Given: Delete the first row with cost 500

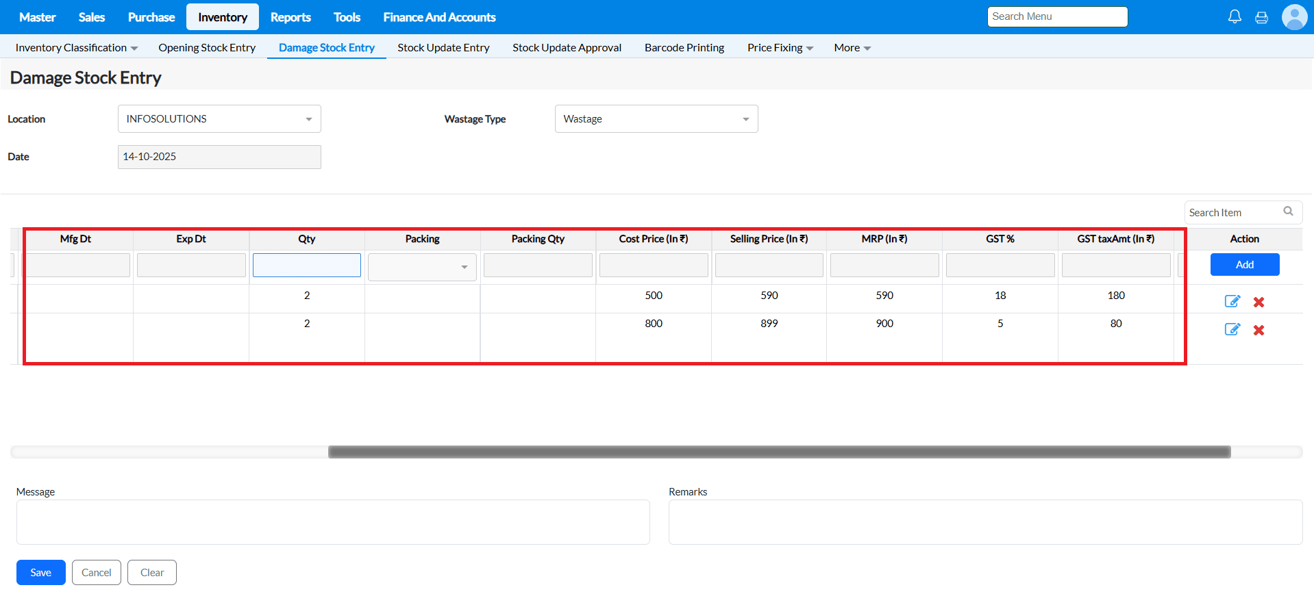Looking at the screenshot, I should click(1259, 302).
